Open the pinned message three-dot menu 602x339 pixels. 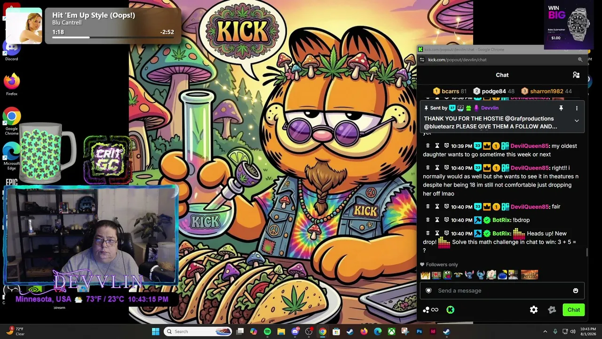pos(577,108)
